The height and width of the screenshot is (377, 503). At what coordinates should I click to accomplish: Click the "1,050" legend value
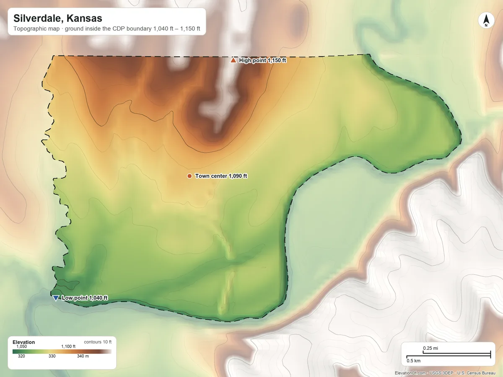tap(22, 346)
